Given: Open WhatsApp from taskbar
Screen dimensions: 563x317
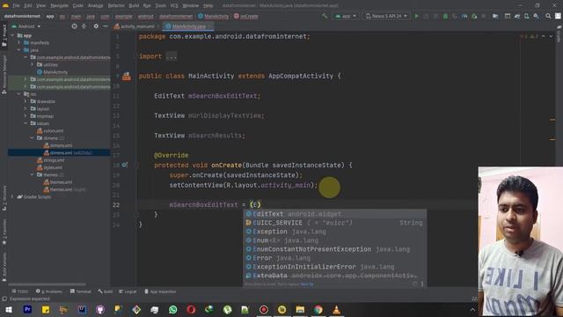Looking at the screenshot, I should [x=172, y=309].
